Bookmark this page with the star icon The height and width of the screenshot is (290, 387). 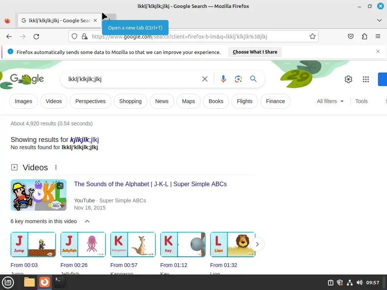pyautogui.click(x=313, y=37)
